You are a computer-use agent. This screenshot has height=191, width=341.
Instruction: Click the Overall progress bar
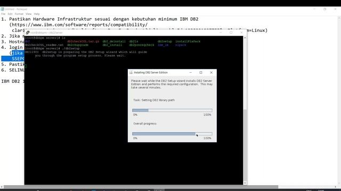[x=172, y=134]
